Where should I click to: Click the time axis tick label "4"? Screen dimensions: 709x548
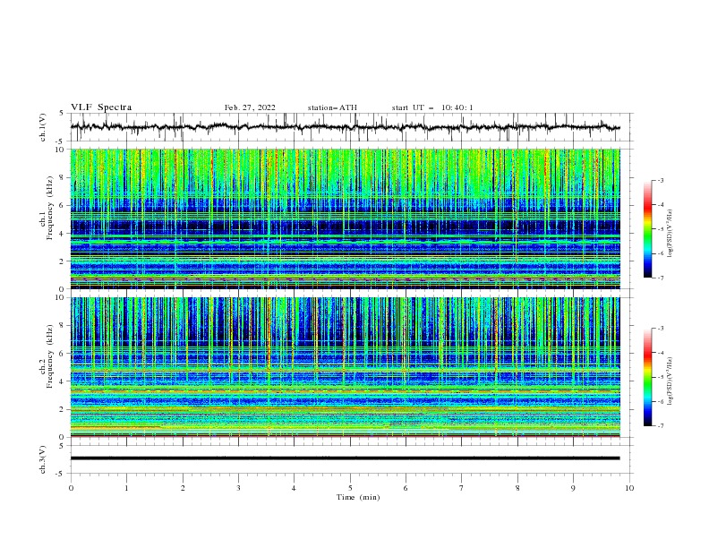point(294,488)
